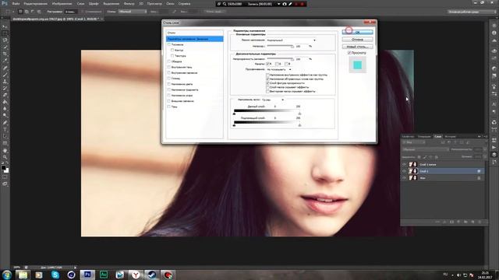Image resolution: width=499 pixels, height=280 pixels.
Task: Enable the Внутренняя тень checkbox
Action: (169, 67)
